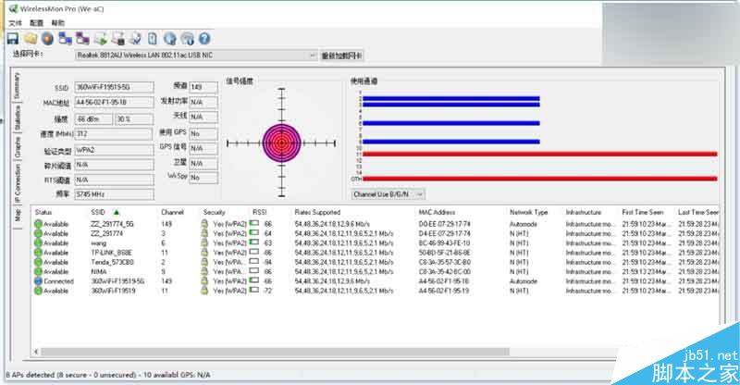Click the reload adapter button beside the NIC dropdown

tap(341, 56)
